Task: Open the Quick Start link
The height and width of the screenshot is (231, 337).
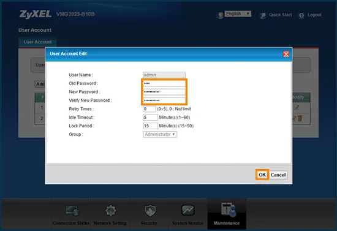Action: [x=280, y=15]
